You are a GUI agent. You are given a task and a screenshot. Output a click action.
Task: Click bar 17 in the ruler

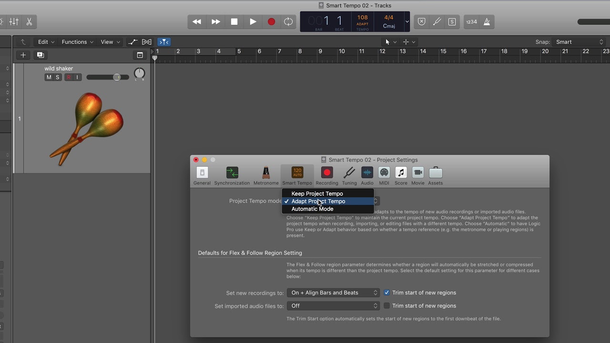[484, 51]
